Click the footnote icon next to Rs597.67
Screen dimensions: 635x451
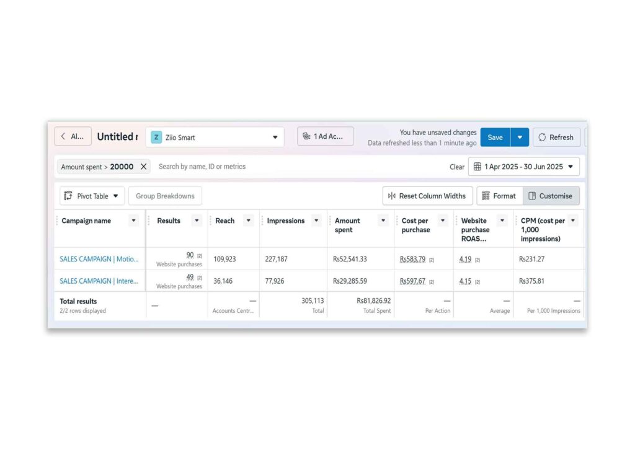point(432,282)
